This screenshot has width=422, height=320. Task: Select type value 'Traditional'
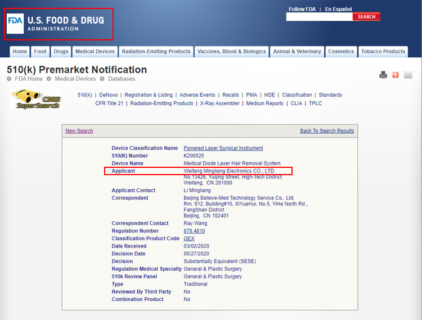click(196, 284)
